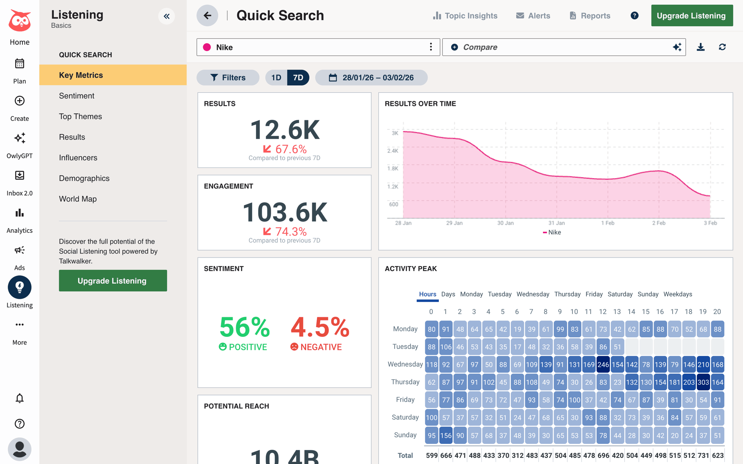Download the report data
The height and width of the screenshot is (464, 743).
click(x=700, y=47)
